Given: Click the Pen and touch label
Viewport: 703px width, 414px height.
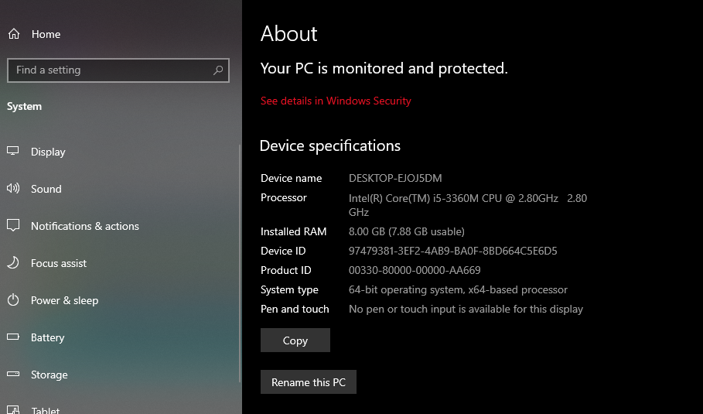Looking at the screenshot, I should 295,309.
